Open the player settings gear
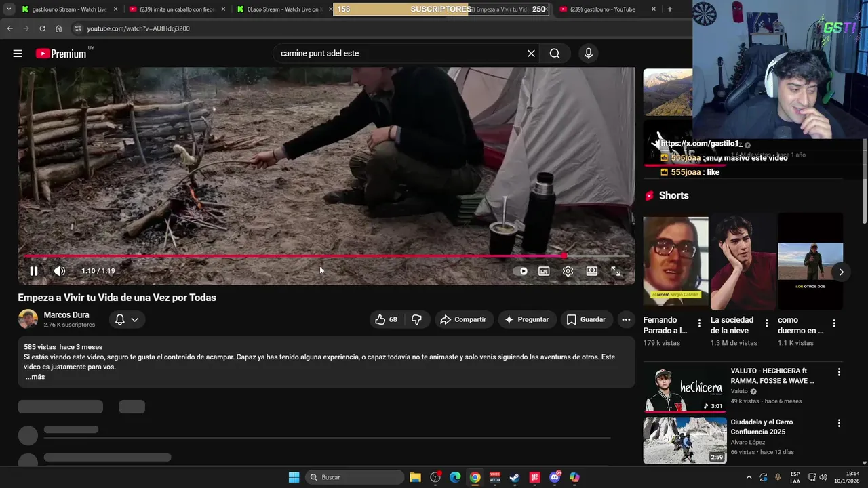Screen dimensions: 868x488 [x=568, y=271]
